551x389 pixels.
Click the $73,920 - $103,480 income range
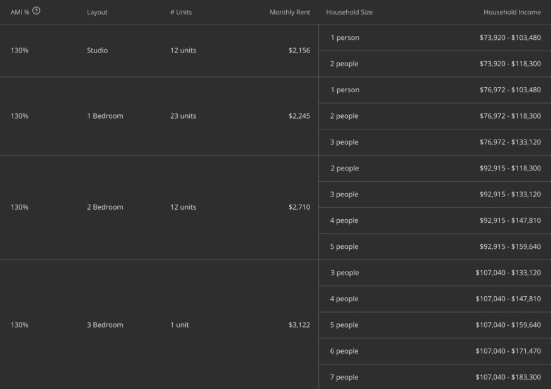click(509, 38)
